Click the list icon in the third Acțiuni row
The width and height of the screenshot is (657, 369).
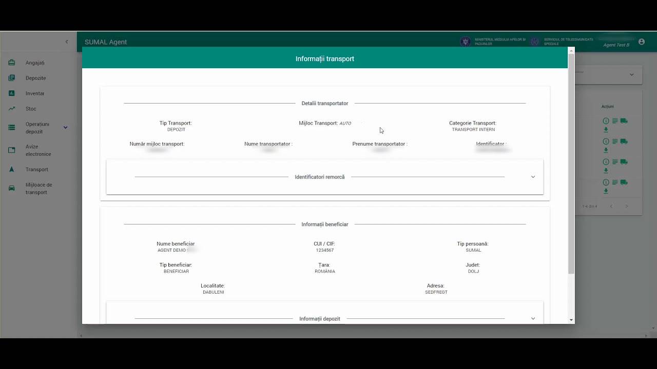pos(614,161)
